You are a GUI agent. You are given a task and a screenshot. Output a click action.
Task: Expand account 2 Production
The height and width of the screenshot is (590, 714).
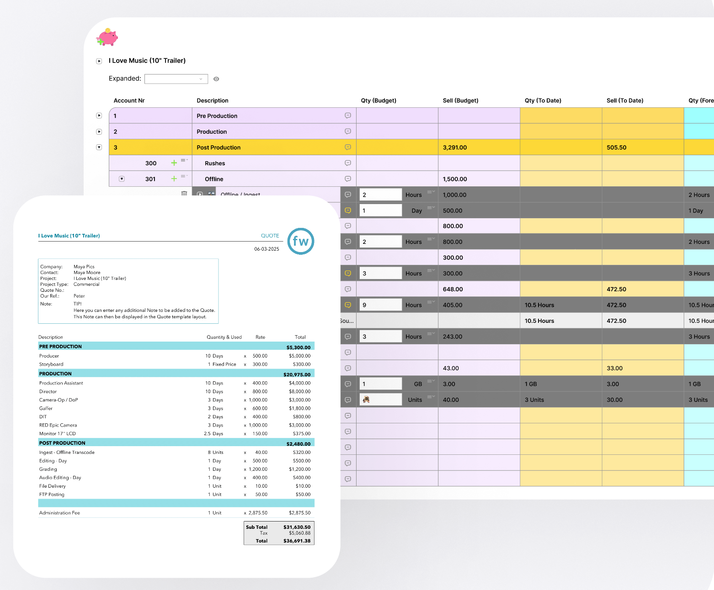(99, 132)
